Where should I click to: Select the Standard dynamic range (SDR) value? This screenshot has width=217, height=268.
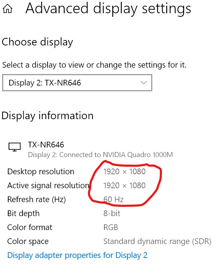coord(157,242)
